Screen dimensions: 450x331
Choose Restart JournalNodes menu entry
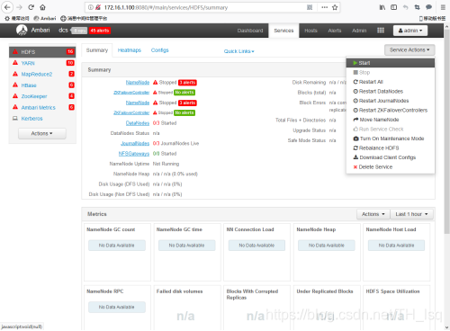click(x=391, y=101)
